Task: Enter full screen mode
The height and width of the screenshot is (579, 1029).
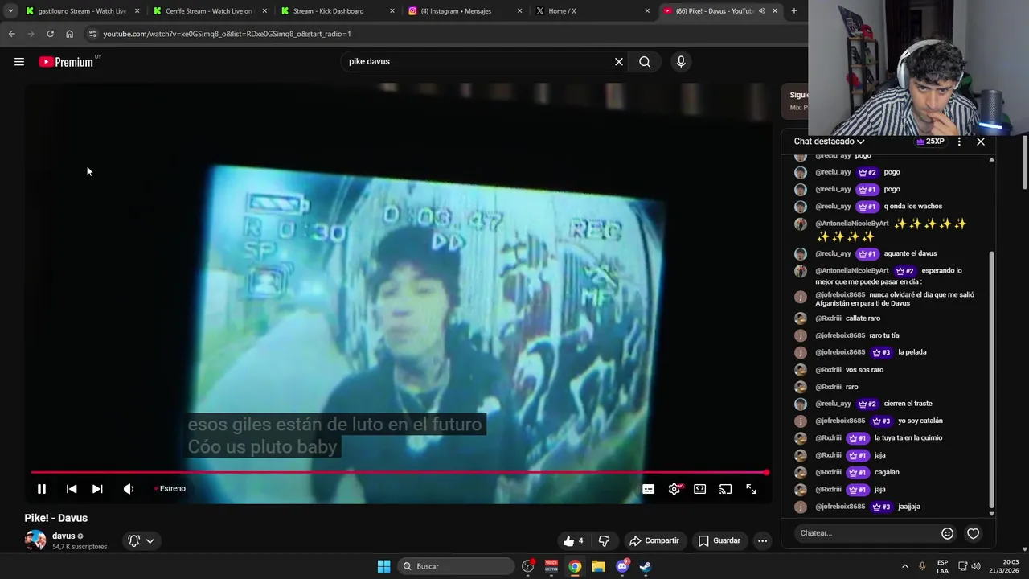Action: click(752, 489)
